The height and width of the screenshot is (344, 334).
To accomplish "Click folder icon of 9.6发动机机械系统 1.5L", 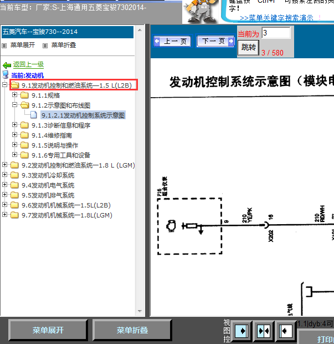I will (x=14, y=205).
